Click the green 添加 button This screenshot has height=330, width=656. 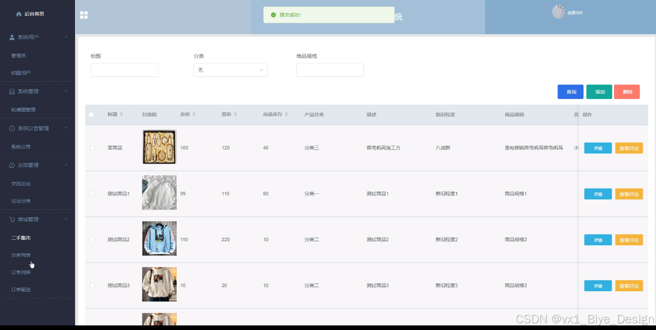[599, 92]
